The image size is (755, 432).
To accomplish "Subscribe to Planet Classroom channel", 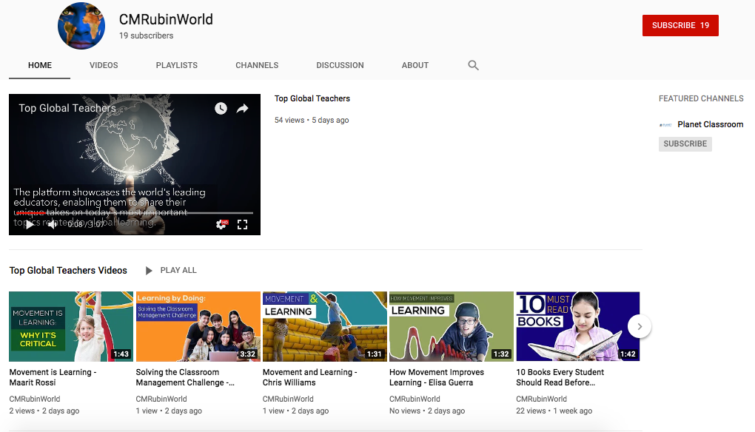I will tap(685, 144).
